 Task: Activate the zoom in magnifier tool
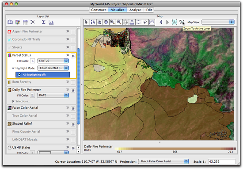[x=112, y=22]
